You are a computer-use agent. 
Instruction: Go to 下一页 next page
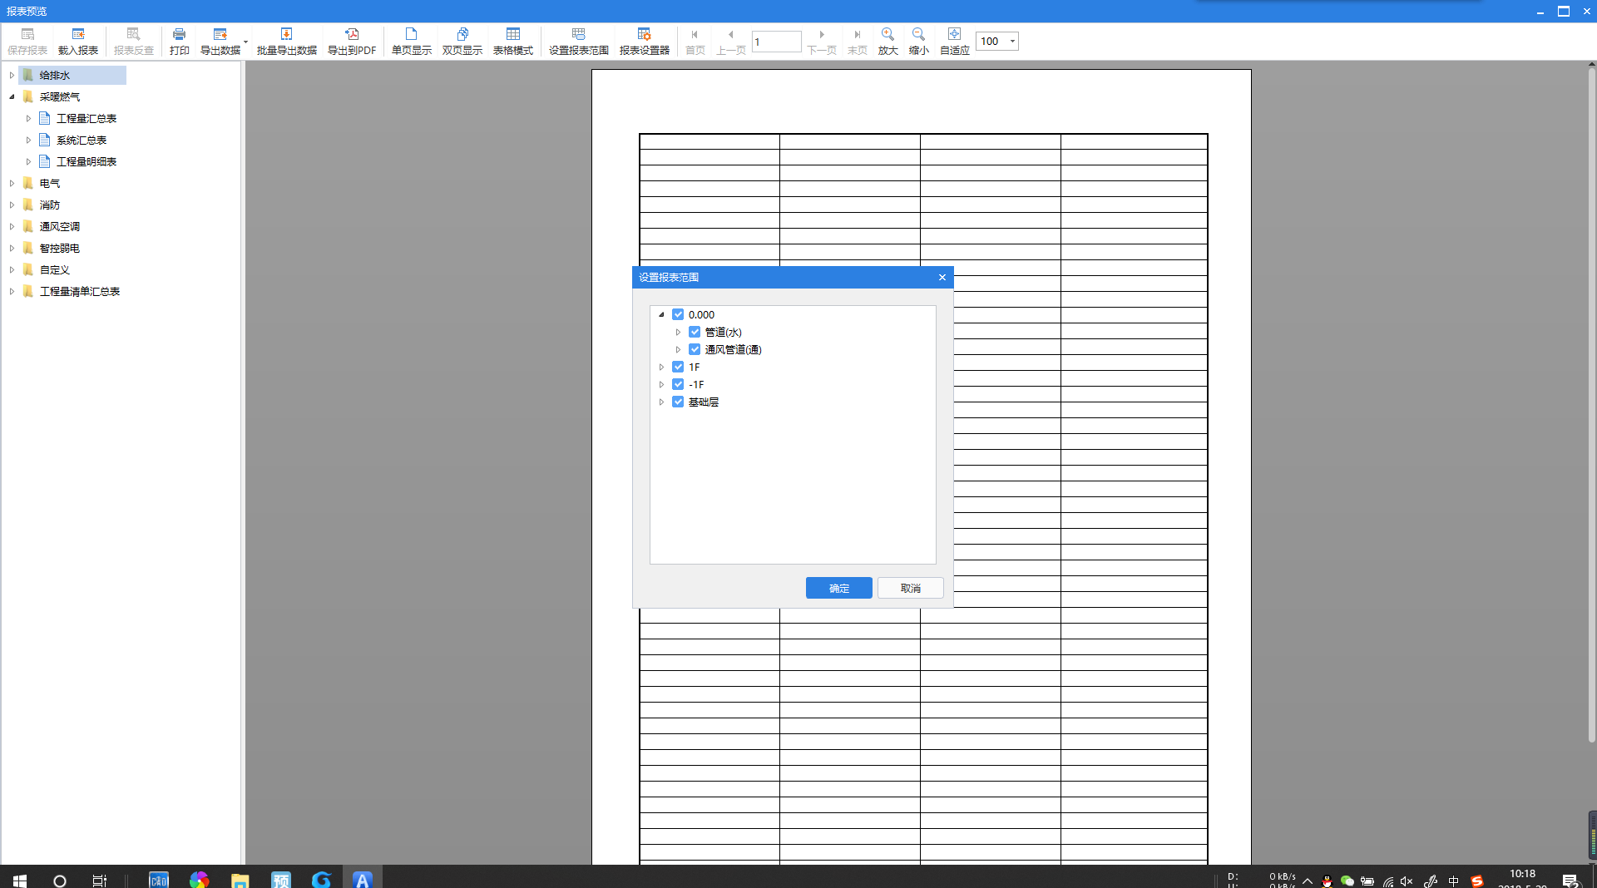(822, 41)
